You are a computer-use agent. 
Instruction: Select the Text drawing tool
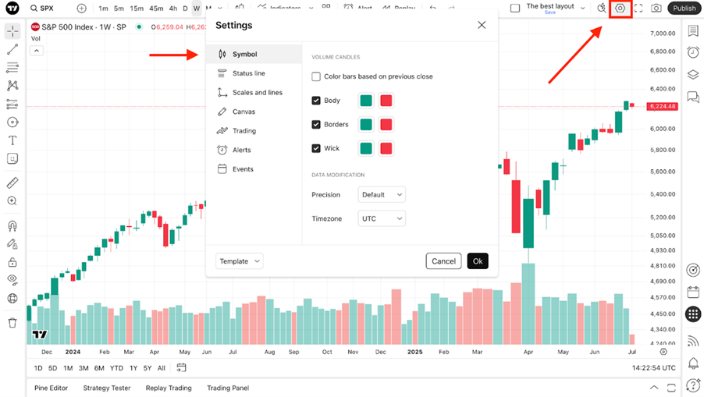[x=12, y=140]
